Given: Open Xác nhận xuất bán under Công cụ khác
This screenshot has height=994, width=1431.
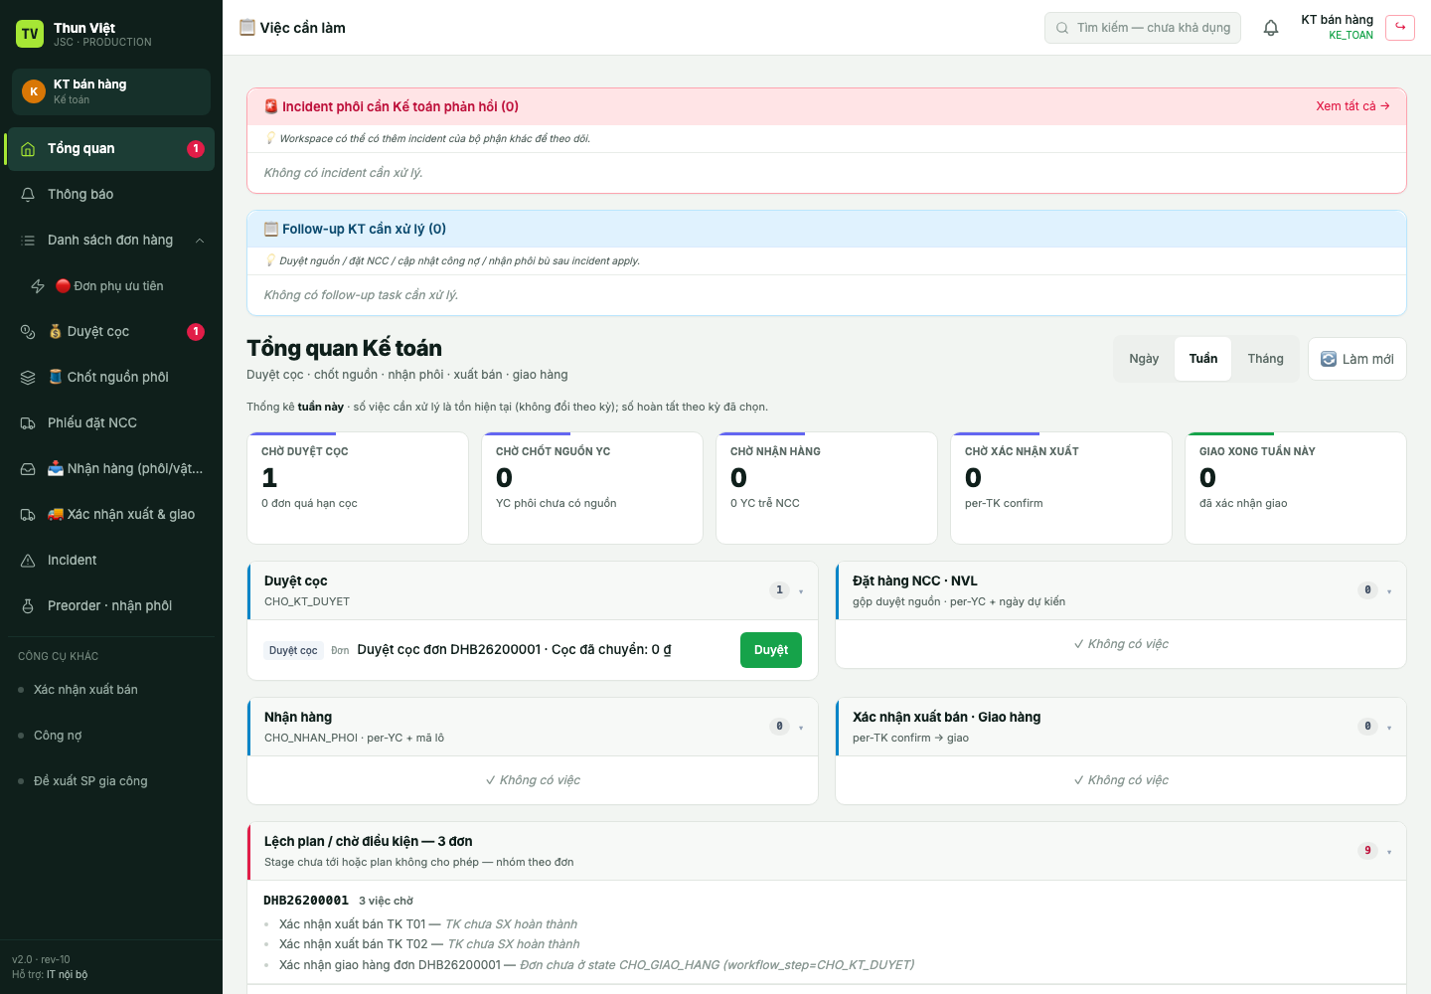Looking at the screenshot, I should [109, 690].
